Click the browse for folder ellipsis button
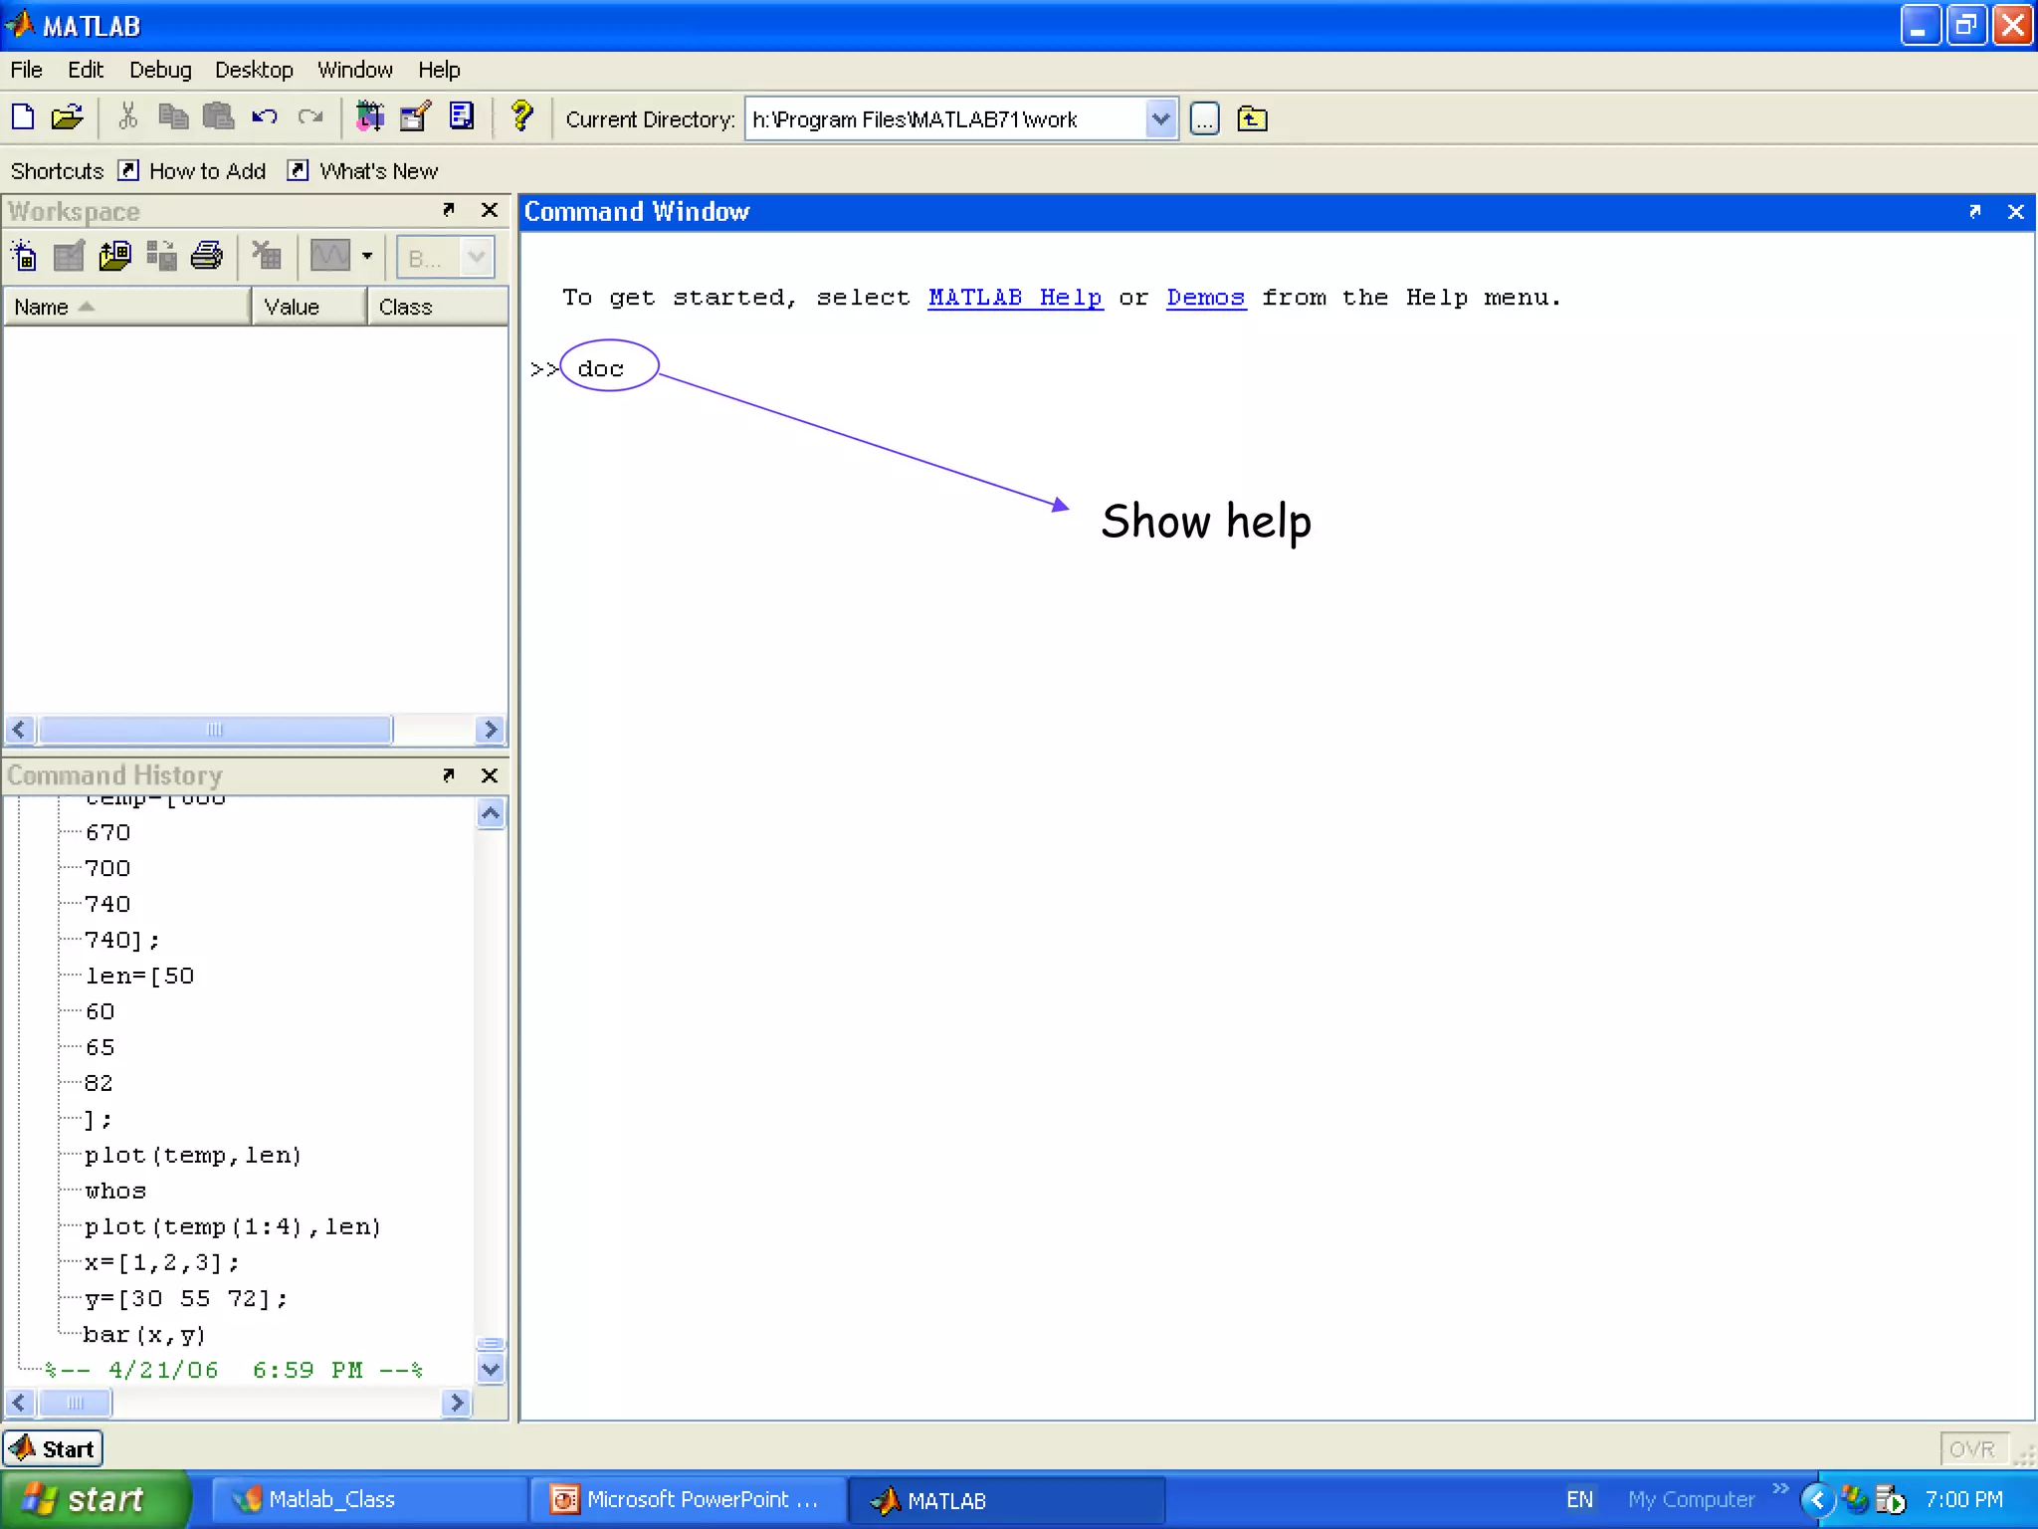Image resolution: width=2038 pixels, height=1529 pixels. click(1204, 119)
